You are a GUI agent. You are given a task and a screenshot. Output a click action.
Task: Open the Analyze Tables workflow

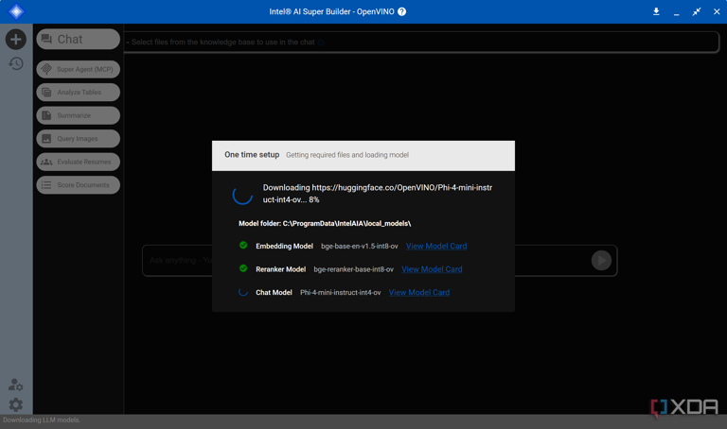coord(78,93)
